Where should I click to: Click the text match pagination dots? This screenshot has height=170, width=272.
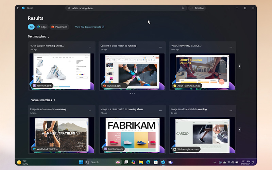click(x=132, y=93)
